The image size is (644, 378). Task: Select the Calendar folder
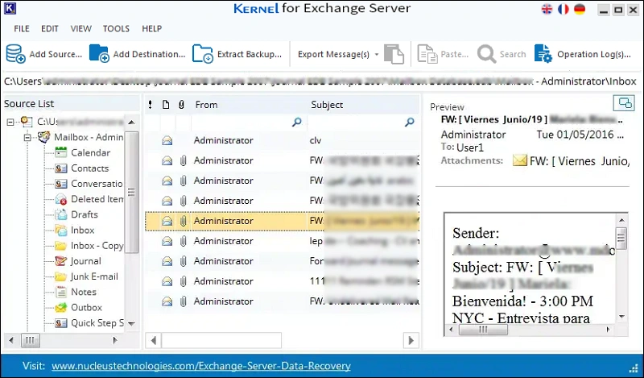point(90,152)
